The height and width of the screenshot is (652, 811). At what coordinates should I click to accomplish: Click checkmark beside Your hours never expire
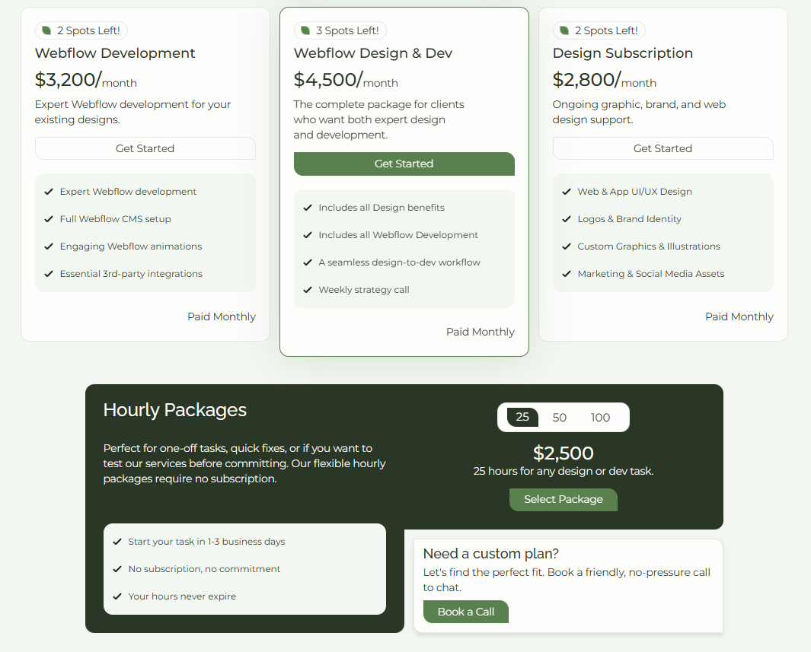pyautogui.click(x=117, y=596)
